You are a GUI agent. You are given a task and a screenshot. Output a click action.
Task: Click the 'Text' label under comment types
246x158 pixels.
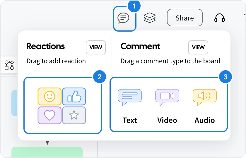click(x=130, y=120)
